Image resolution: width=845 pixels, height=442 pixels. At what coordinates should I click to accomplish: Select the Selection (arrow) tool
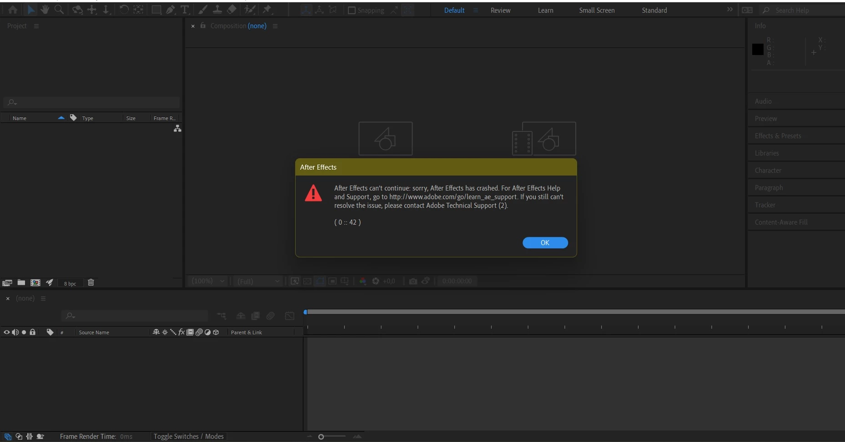[31, 10]
